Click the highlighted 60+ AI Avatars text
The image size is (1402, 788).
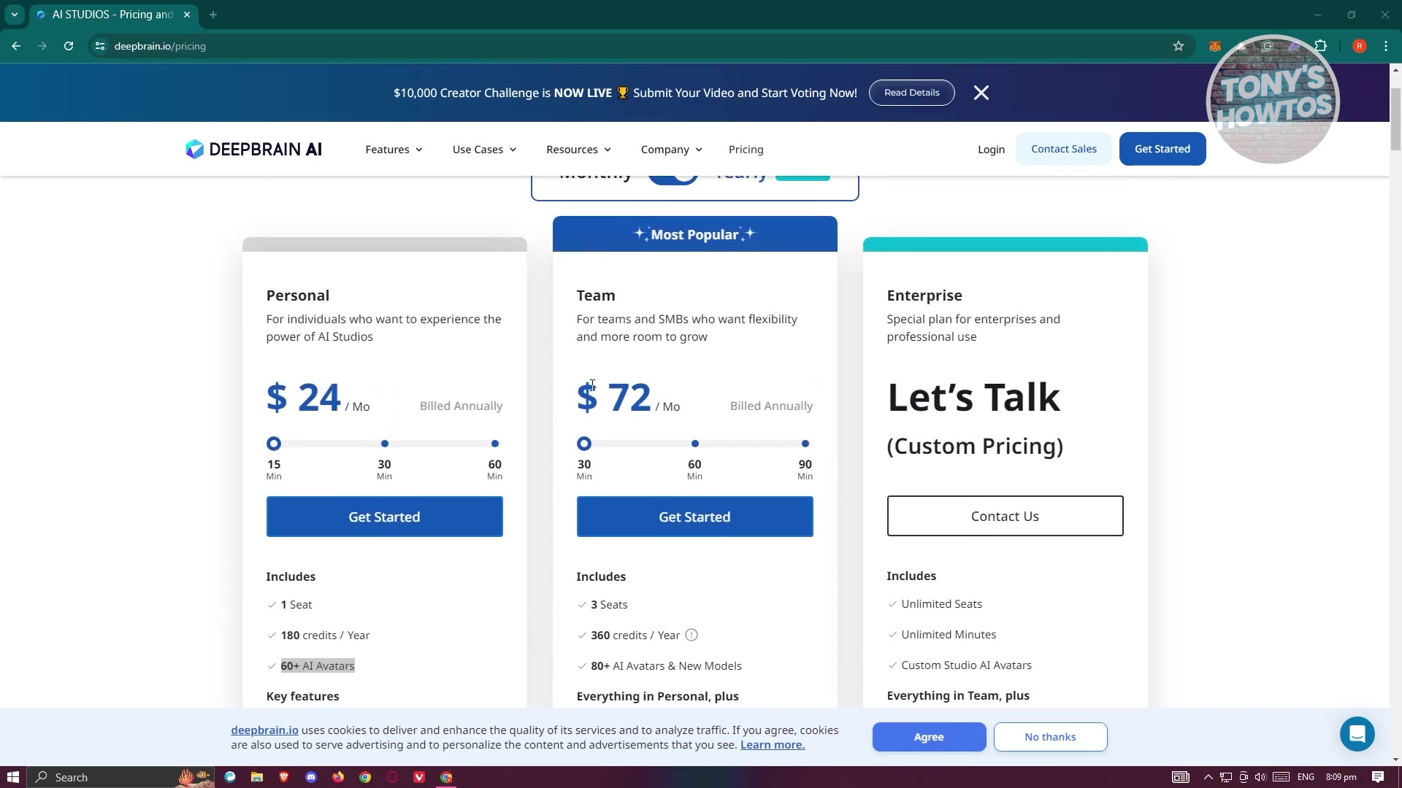click(318, 665)
